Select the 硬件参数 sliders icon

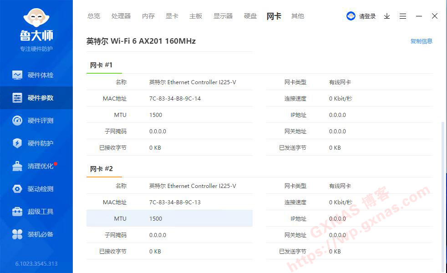tap(17, 98)
